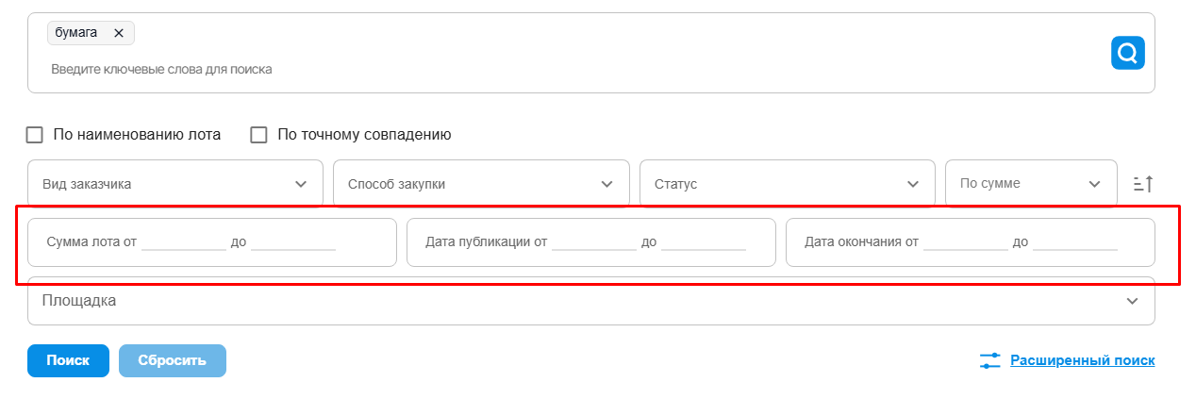The width and height of the screenshot is (1196, 399).
Task: Check По точному совпадению option
Action: click(x=259, y=135)
